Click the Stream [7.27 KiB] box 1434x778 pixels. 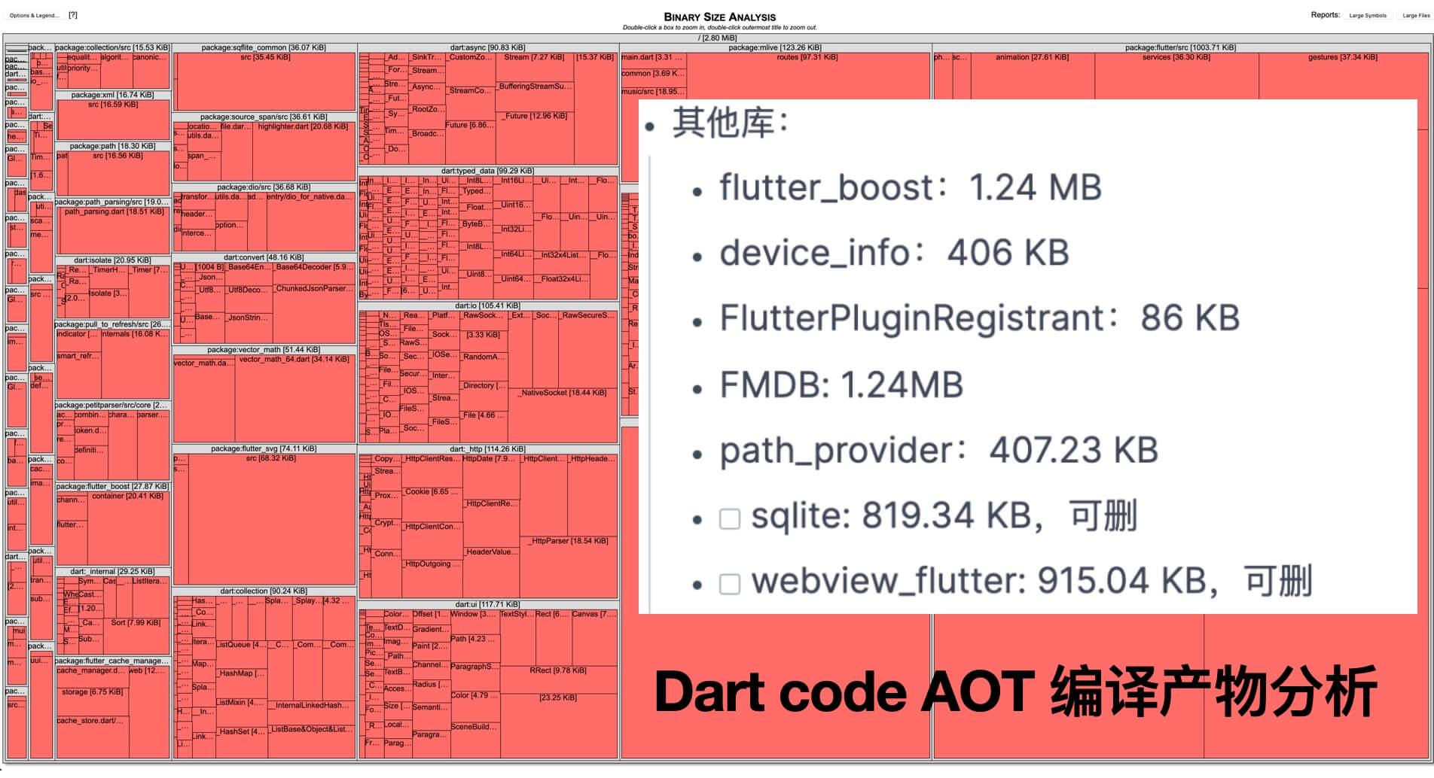[535, 67]
